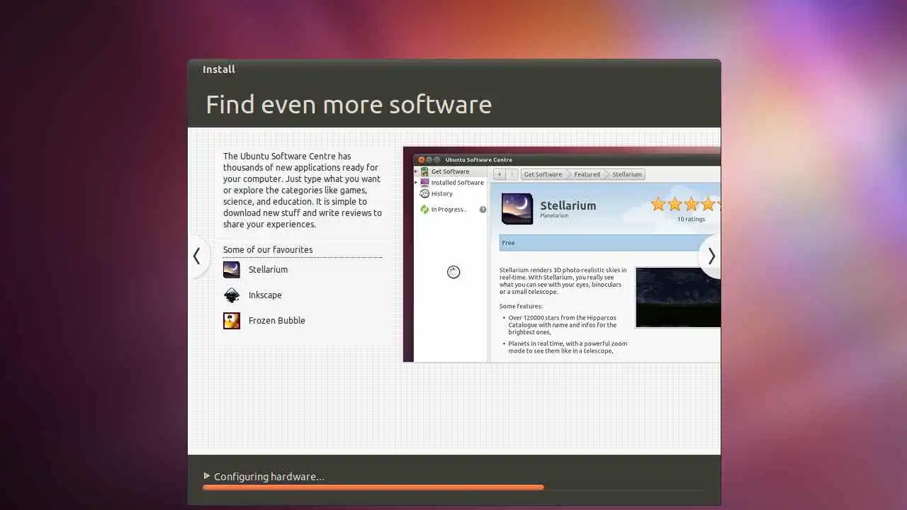Select the Stellarium favourite label

point(268,269)
